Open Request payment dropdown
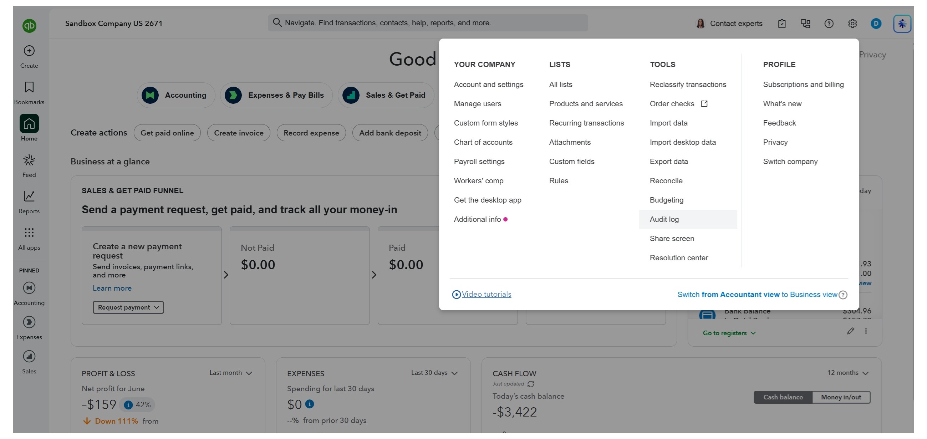 pyautogui.click(x=128, y=307)
